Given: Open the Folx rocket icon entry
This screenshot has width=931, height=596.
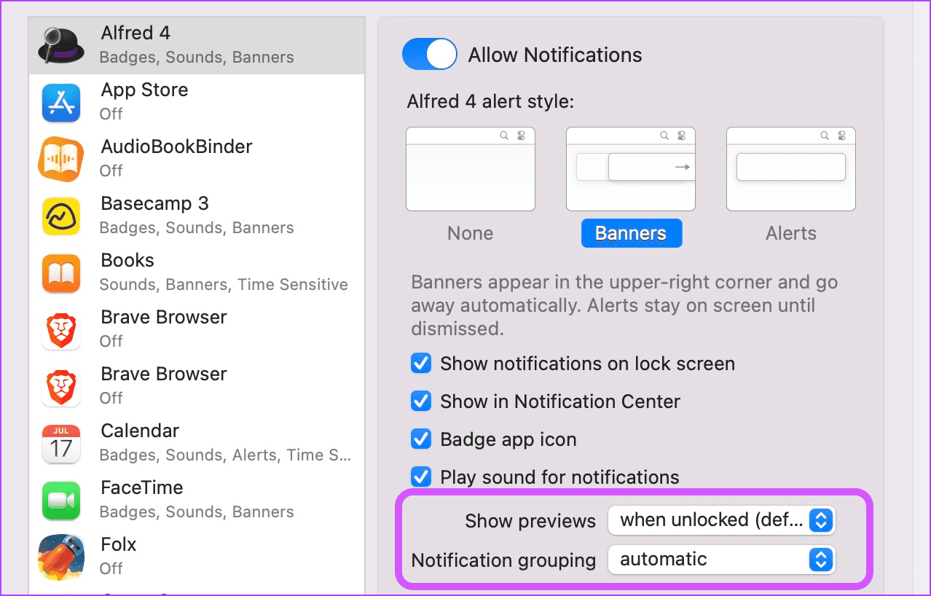Looking at the screenshot, I should (x=61, y=557).
